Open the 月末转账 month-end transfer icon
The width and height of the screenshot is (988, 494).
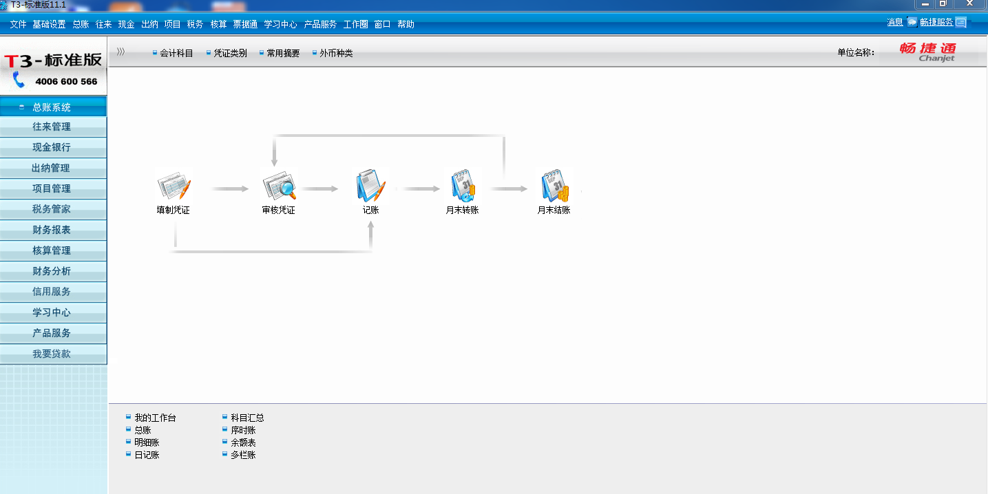point(462,186)
